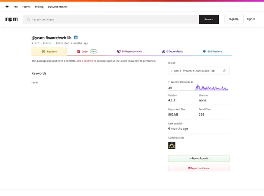Click the TypeScript badge next to package name
Image resolution: width=264 pixels, height=196 pixels.
(76, 38)
